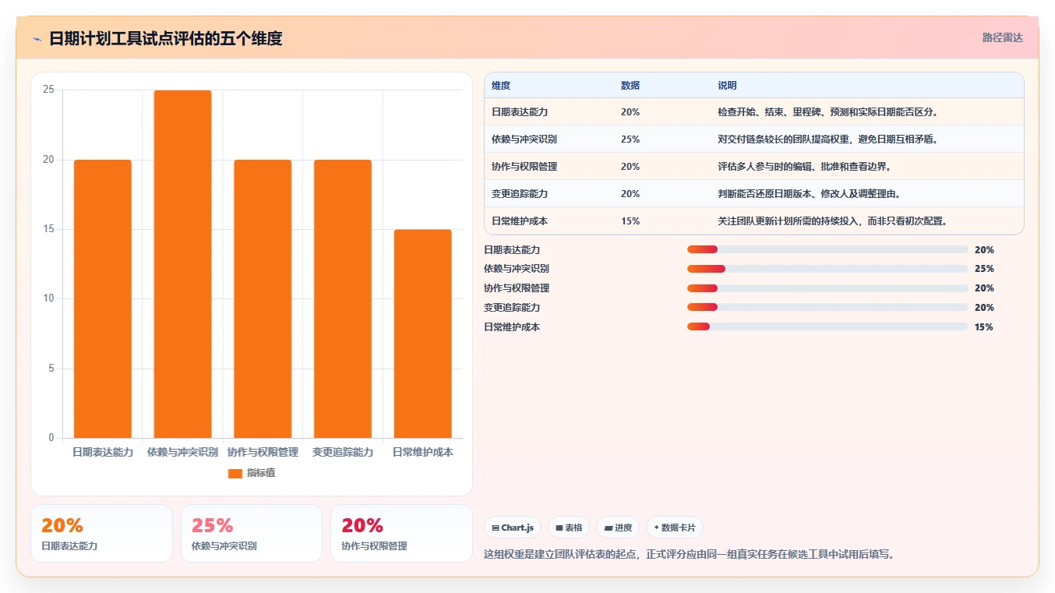Click description 关注团队更新计划所需的持续投入，而非只看初次配置。
The height and width of the screenshot is (593, 1055).
833,221
